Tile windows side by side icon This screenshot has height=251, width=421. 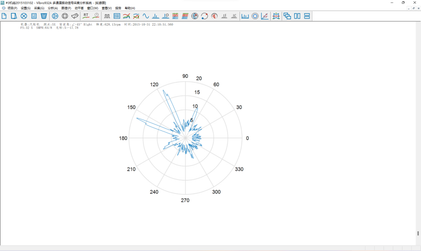click(x=297, y=16)
